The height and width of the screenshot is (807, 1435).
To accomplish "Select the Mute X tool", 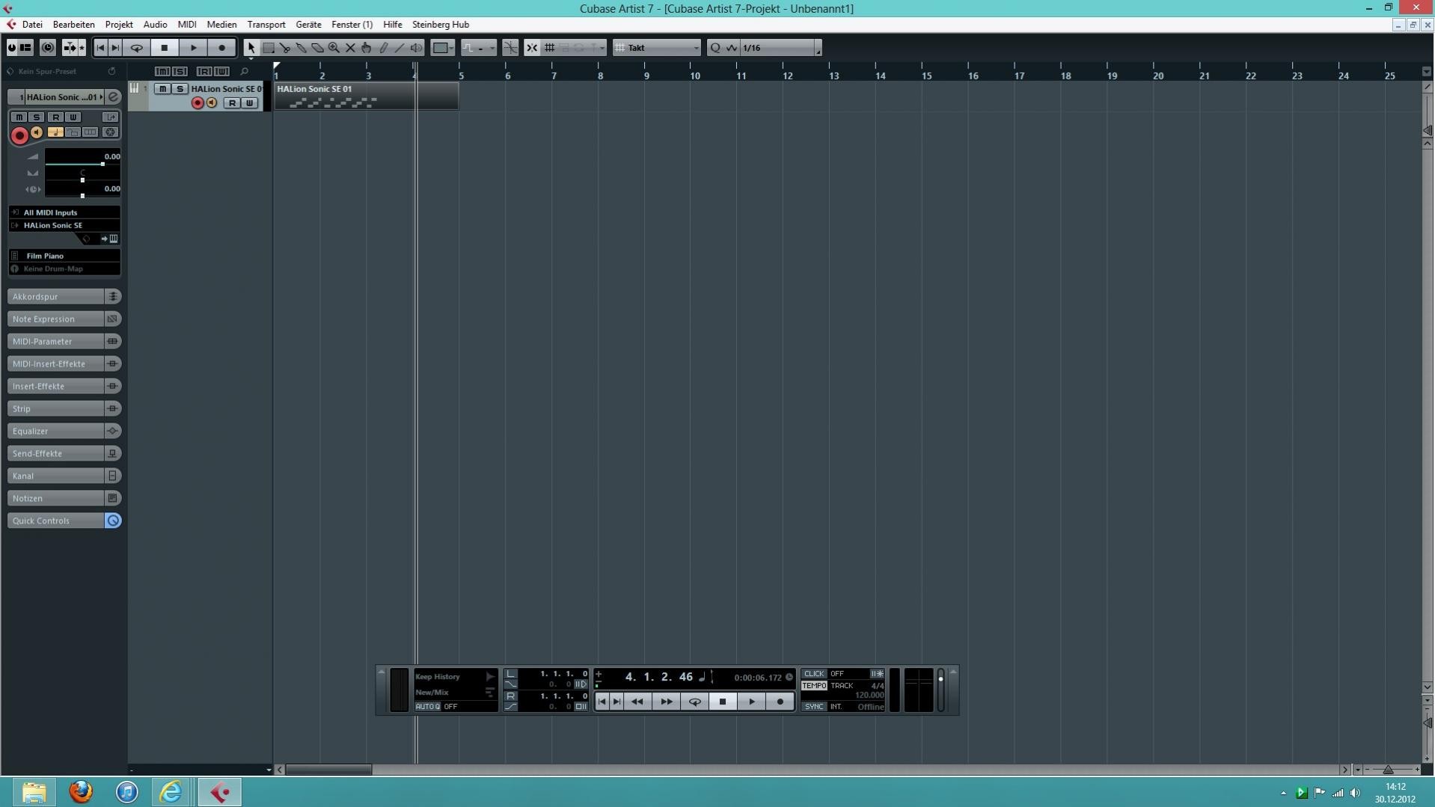I will pyautogui.click(x=350, y=48).
